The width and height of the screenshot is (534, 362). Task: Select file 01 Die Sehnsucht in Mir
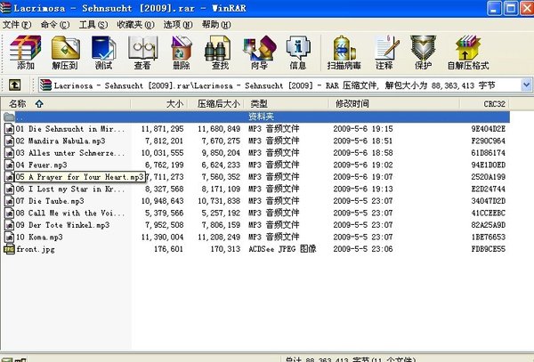point(70,129)
